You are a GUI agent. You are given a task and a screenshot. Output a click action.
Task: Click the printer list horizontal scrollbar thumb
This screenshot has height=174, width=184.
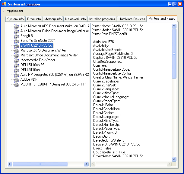(x=40, y=164)
